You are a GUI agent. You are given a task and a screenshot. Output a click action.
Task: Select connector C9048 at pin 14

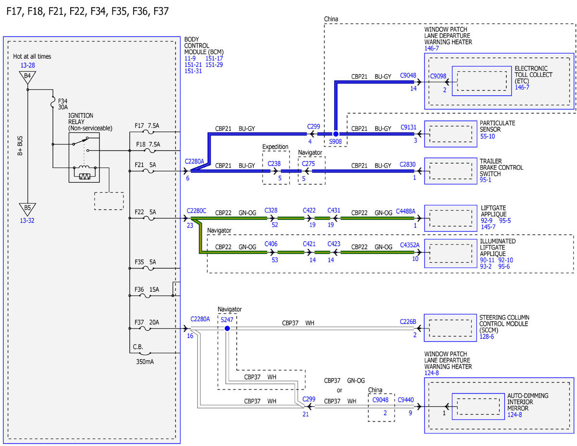tap(408, 76)
